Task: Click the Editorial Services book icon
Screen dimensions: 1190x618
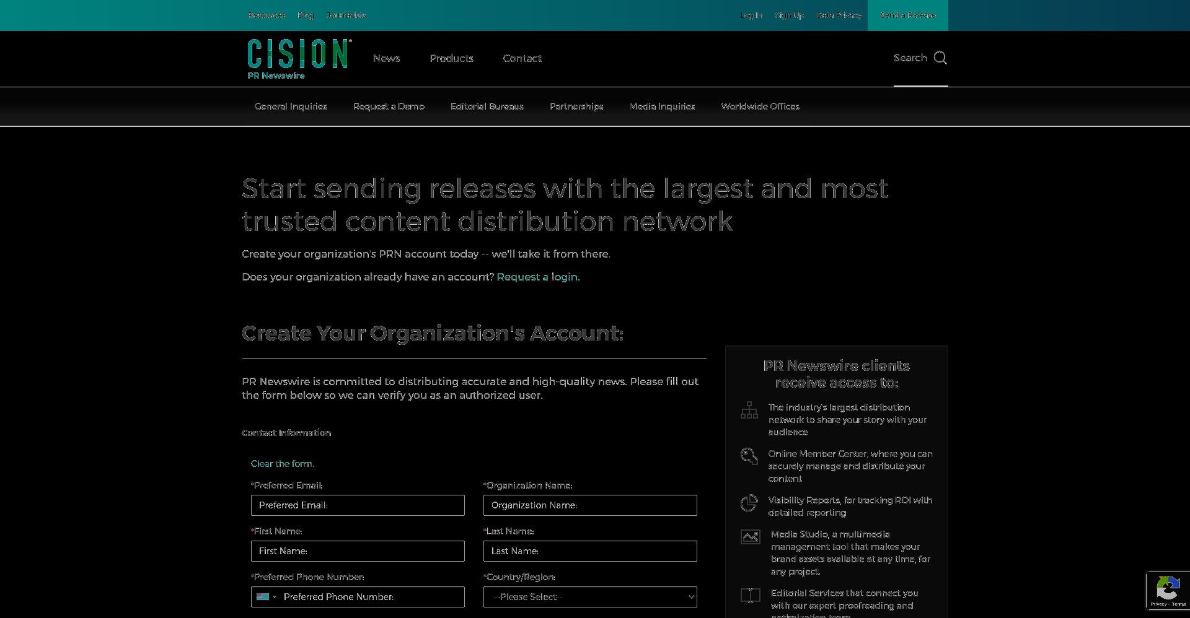Action: [751, 596]
